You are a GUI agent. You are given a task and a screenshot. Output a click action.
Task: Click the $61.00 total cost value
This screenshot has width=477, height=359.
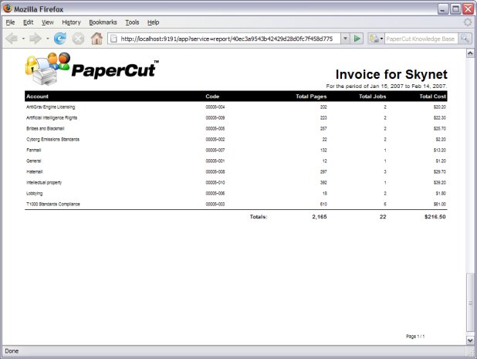pyautogui.click(x=440, y=204)
